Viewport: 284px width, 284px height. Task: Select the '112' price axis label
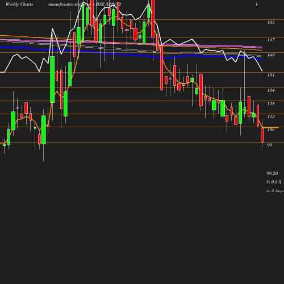(271, 116)
